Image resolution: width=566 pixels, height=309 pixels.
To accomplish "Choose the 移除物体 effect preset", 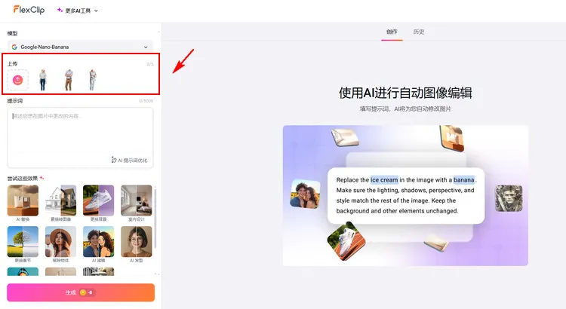I will (x=60, y=243).
